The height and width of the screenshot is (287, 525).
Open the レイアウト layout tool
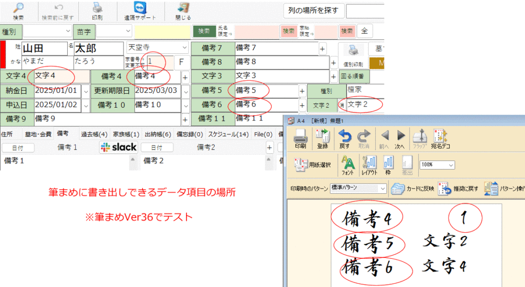[x=369, y=164]
